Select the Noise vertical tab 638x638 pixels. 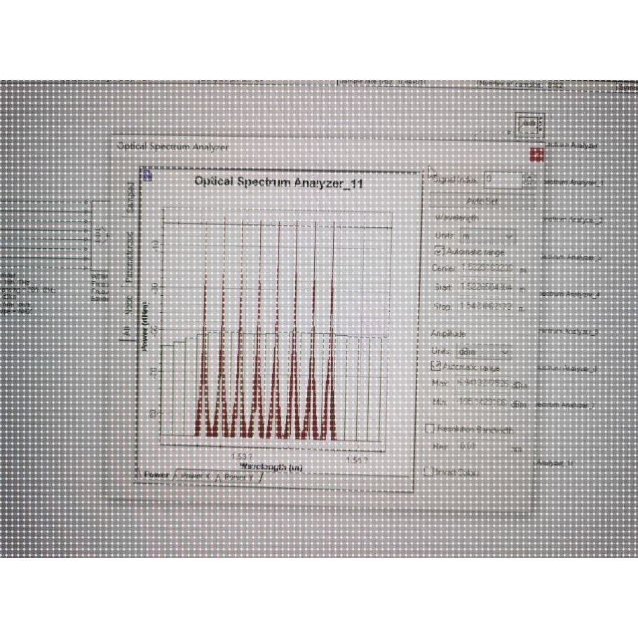(128, 305)
